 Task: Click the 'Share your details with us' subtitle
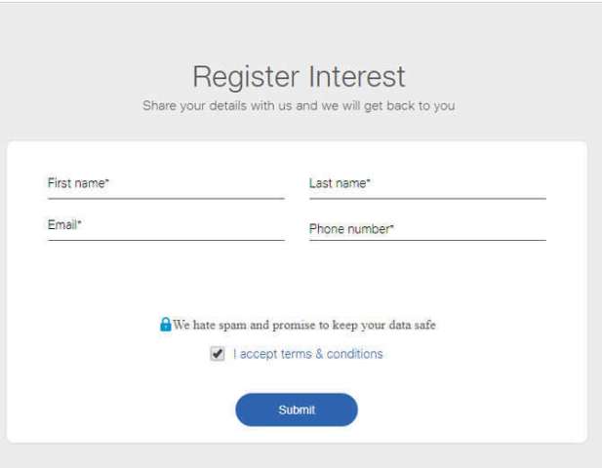299,105
